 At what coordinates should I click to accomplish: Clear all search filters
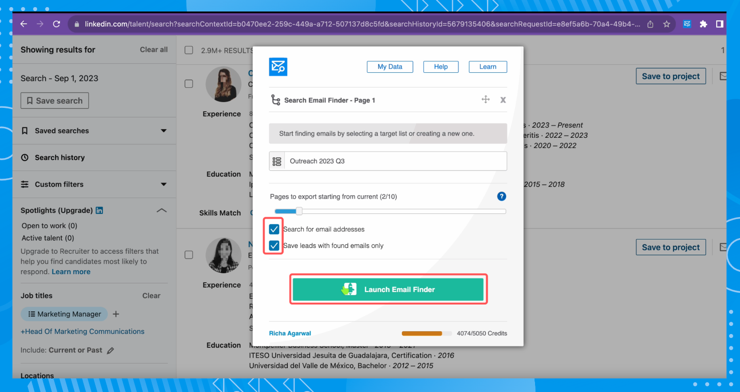pos(154,49)
